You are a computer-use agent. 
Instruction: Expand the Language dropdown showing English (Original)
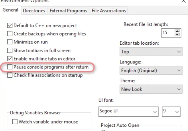point(151,70)
